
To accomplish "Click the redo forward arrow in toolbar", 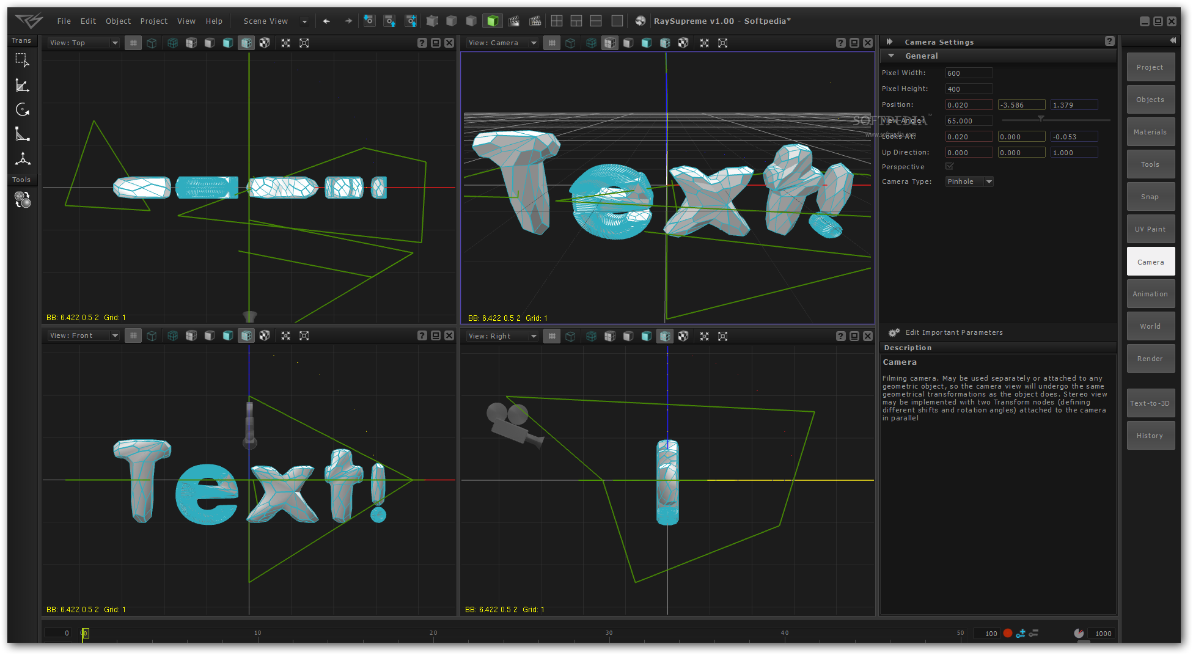I will pos(348,21).
